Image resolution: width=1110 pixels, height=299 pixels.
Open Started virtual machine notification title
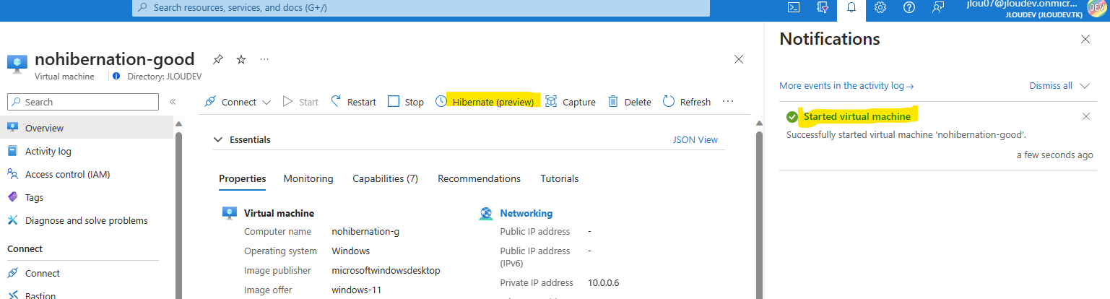(x=857, y=116)
